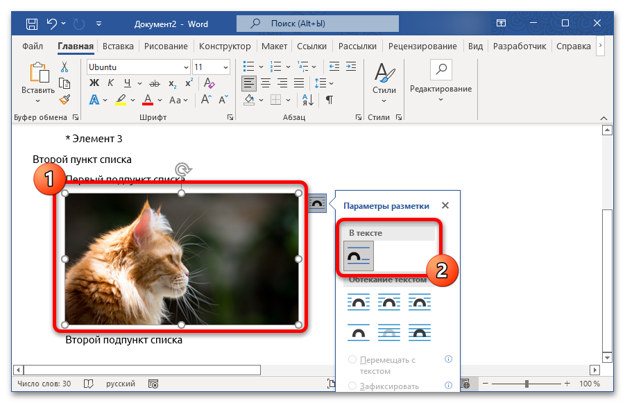Toggle superscript formatting
625x403 pixels.
[x=189, y=83]
